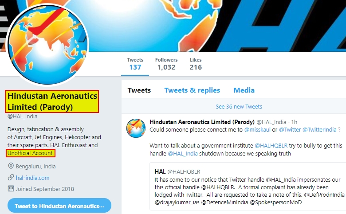The width and height of the screenshot is (346, 214).
Task: Open the Tweets count of 137
Action: [135, 64]
